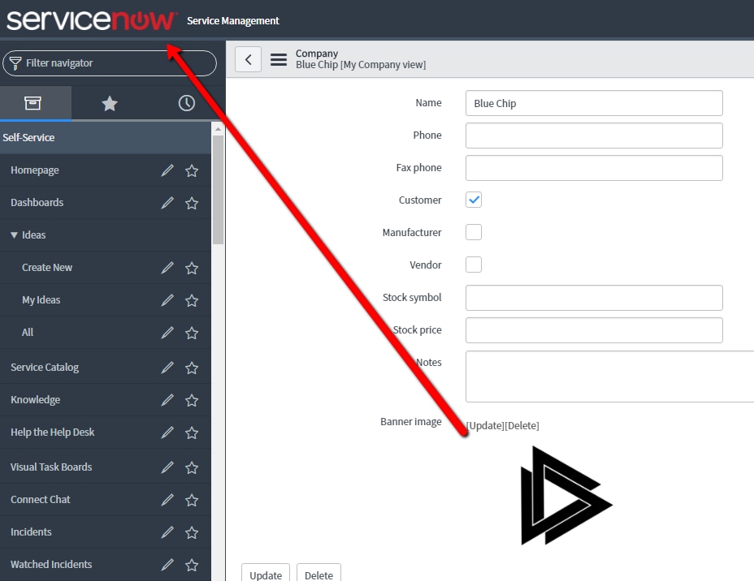Open the Dashboards module
The height and width of the screenshot is (581, 754).
click(x=37, y=203)
